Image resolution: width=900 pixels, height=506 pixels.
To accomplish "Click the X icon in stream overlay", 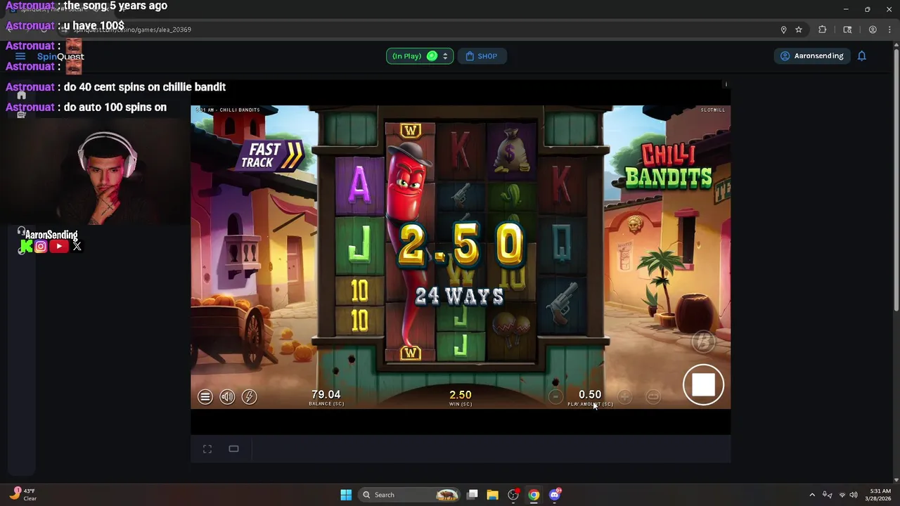I will point(77,246).
